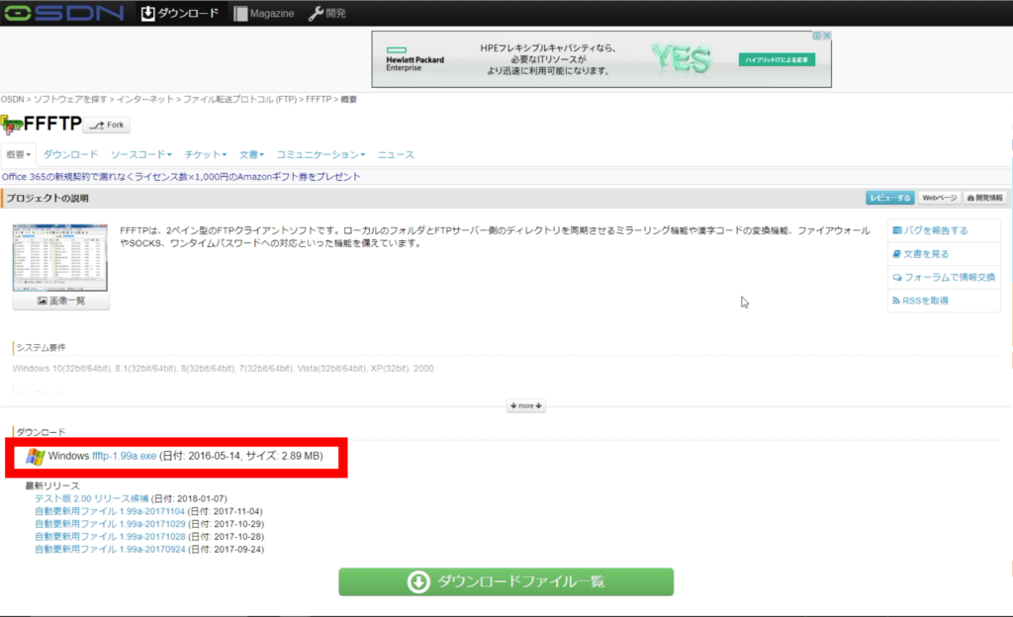
Task: Download ffftp-1.99a.exe
Action: (124, 456)
